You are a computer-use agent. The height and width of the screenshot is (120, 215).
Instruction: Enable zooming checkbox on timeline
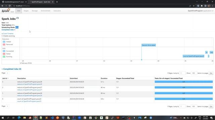pos(2,36)
